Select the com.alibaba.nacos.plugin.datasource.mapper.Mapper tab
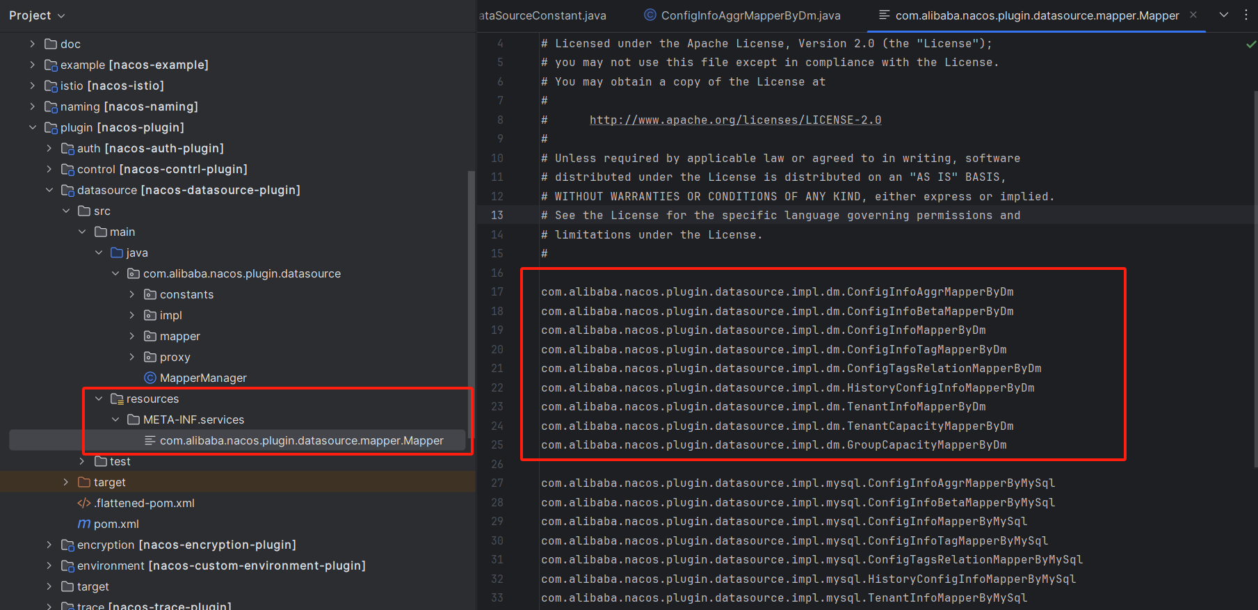 pos(1037,15)
